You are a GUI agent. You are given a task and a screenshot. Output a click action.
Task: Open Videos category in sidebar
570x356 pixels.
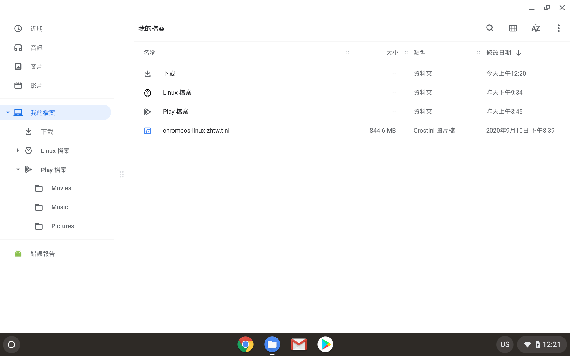point(36,86)
